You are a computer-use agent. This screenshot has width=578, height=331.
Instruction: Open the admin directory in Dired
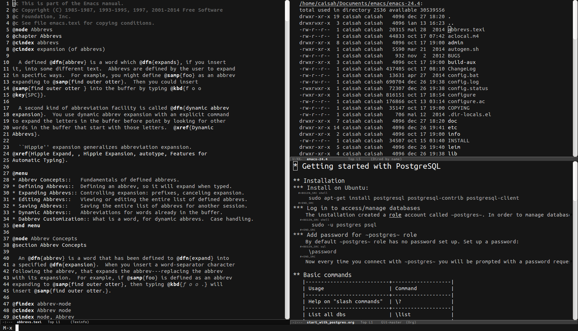tap(456, 43)
